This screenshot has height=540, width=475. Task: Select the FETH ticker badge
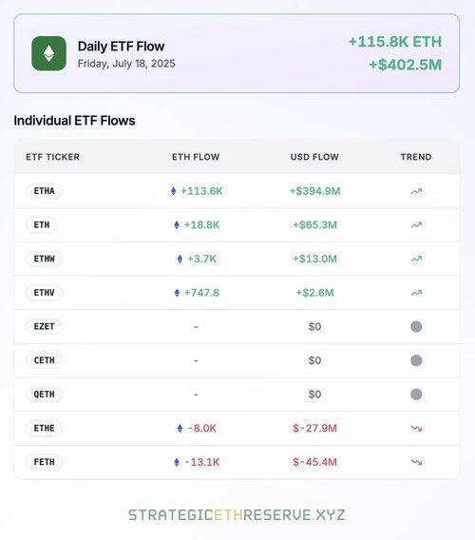tap(44, 462)
